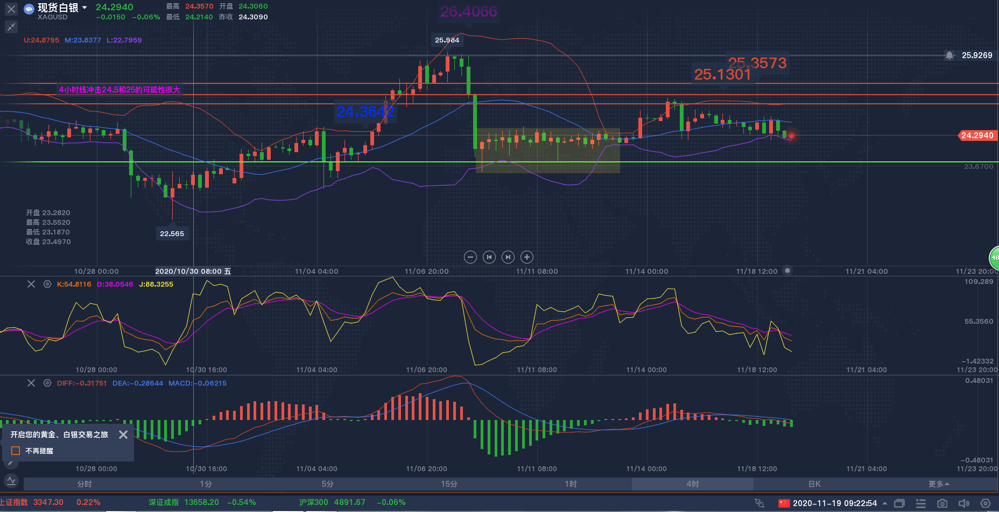Open MACD indicator settings gear
The width and height of the screenshot is (999, 512).
tap(47, 383)
